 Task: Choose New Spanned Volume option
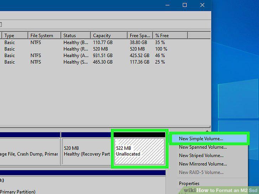[x=203, y=147]
